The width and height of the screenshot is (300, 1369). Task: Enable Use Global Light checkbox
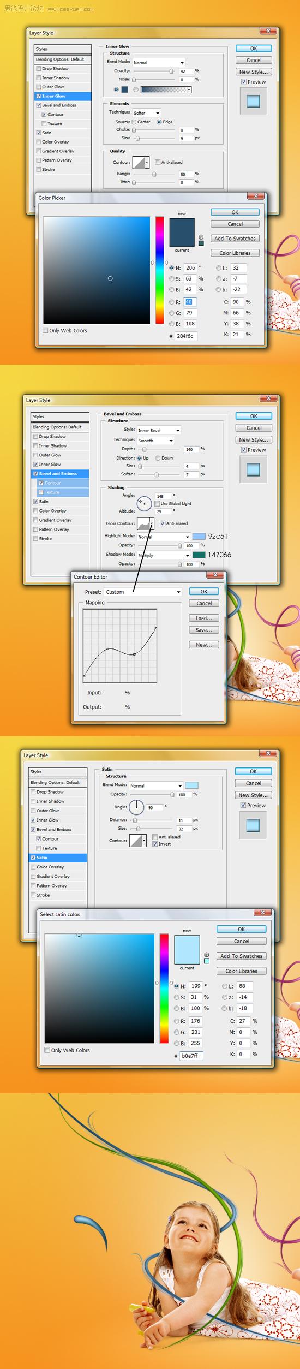158,504
